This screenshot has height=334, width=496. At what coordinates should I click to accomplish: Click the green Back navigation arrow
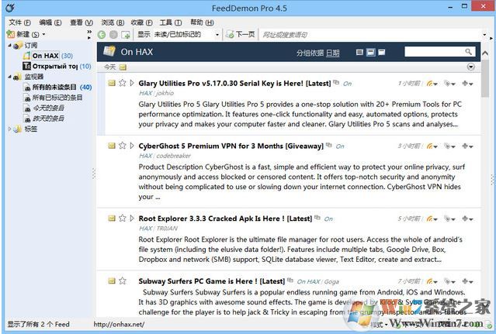pos(102,35)
